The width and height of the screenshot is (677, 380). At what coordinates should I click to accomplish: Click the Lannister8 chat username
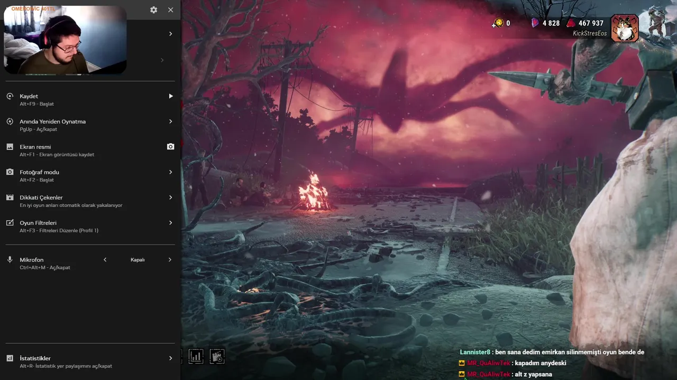(x=475, y=352)
